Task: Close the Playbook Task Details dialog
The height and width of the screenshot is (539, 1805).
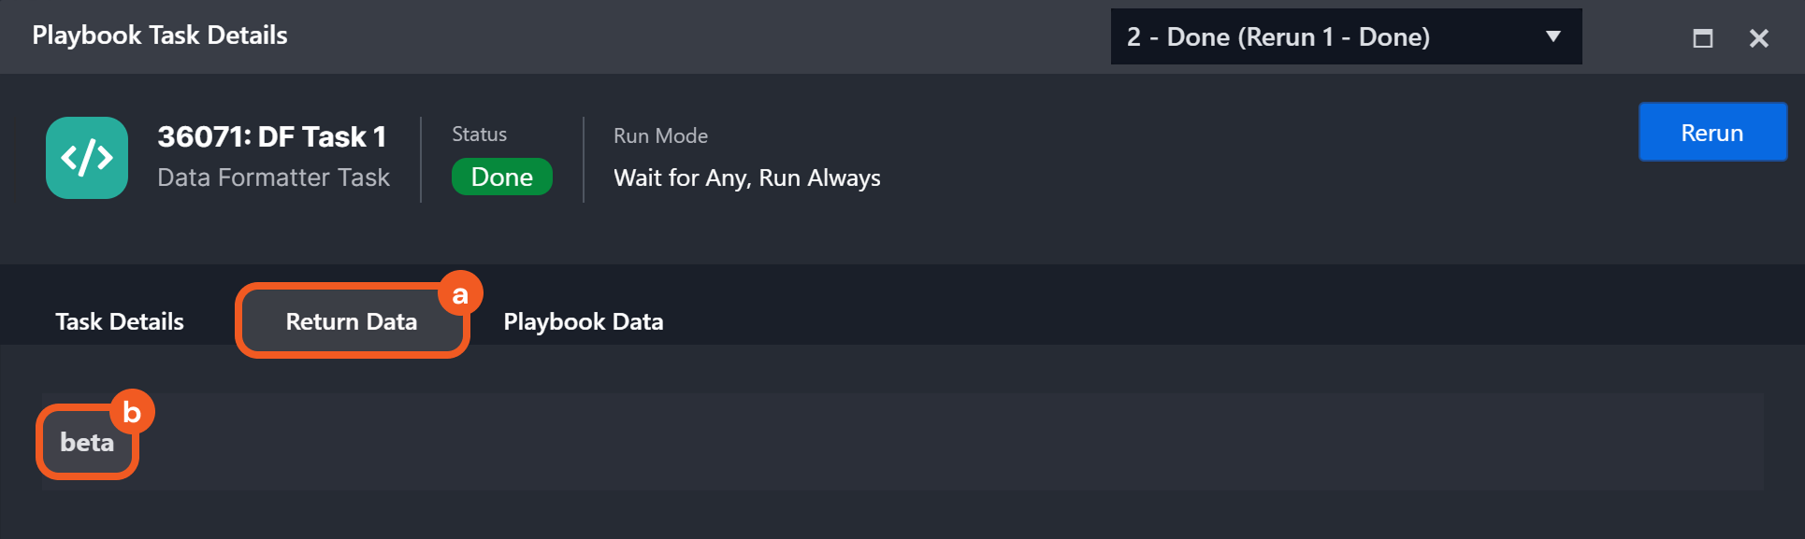Action: (1758, 38)
